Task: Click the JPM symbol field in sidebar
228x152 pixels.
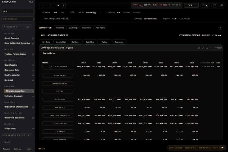Action: point(18,11)
